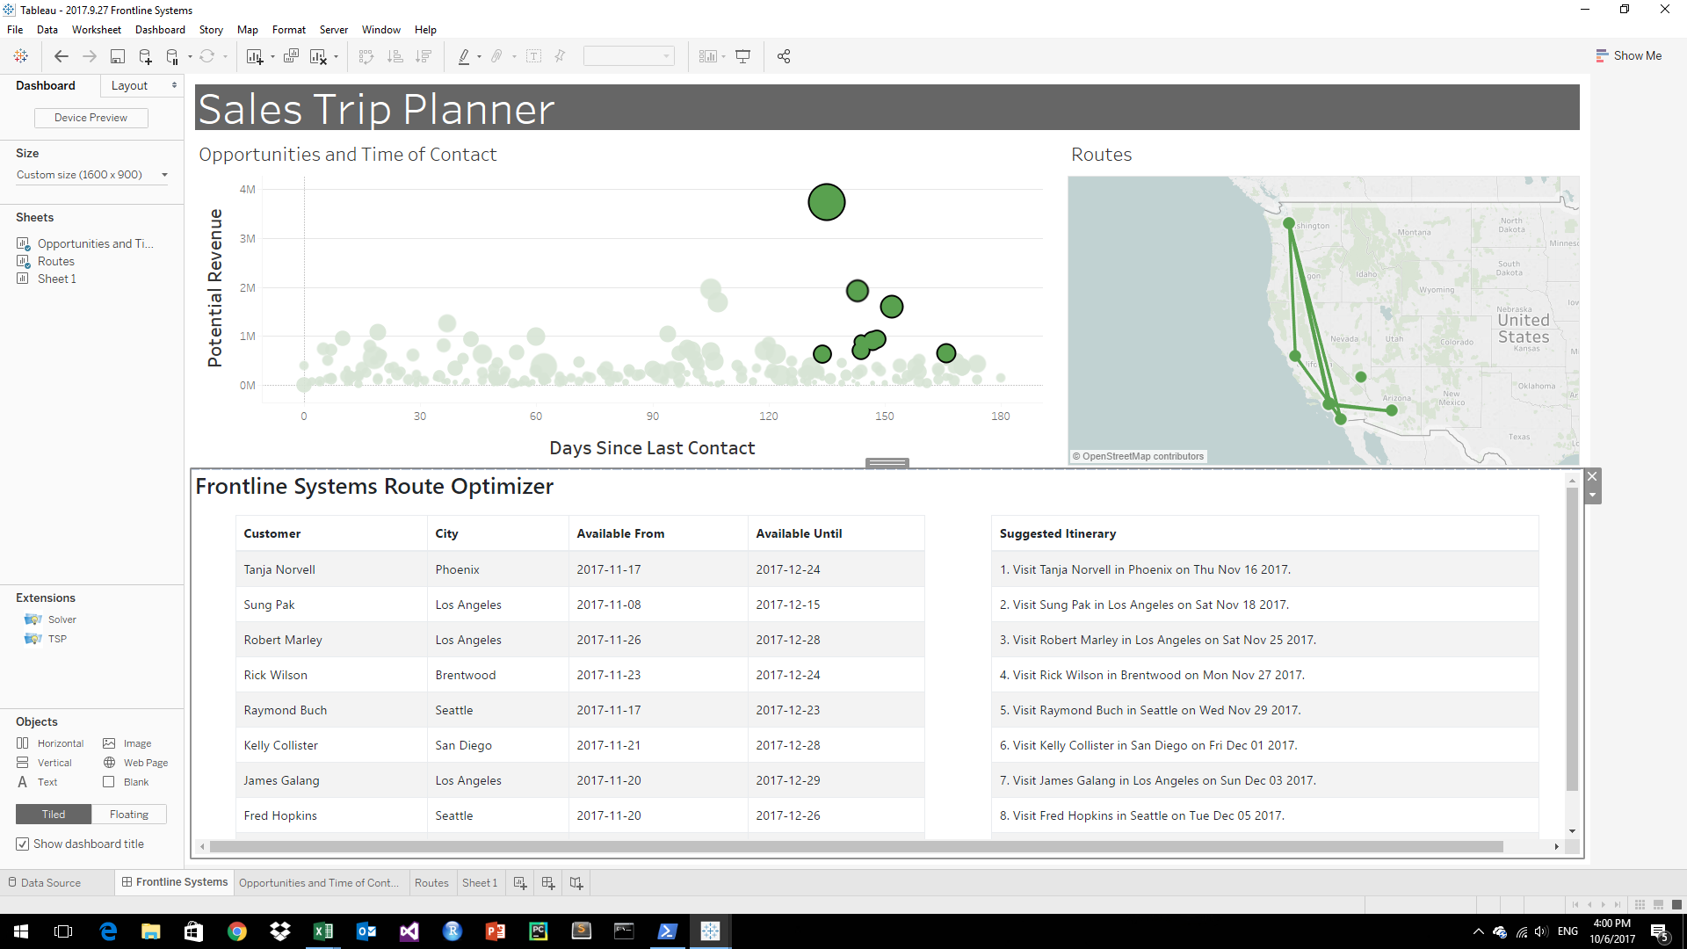Open Presentation Mode from toolbar
Screen dimensions: 1687x949
coord(742,56)
